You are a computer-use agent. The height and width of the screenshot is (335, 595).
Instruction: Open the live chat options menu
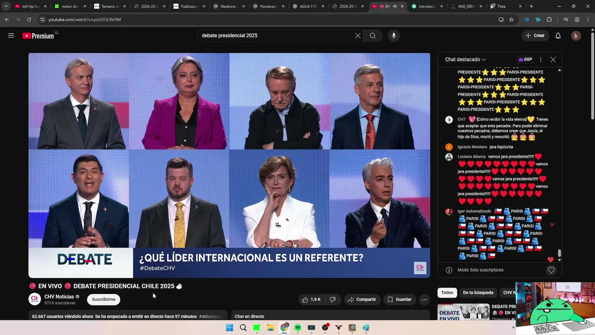(x=541, y=60)
